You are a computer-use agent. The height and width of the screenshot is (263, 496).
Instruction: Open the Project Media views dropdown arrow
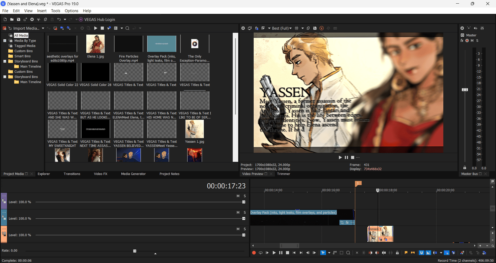tap(122, 28)
